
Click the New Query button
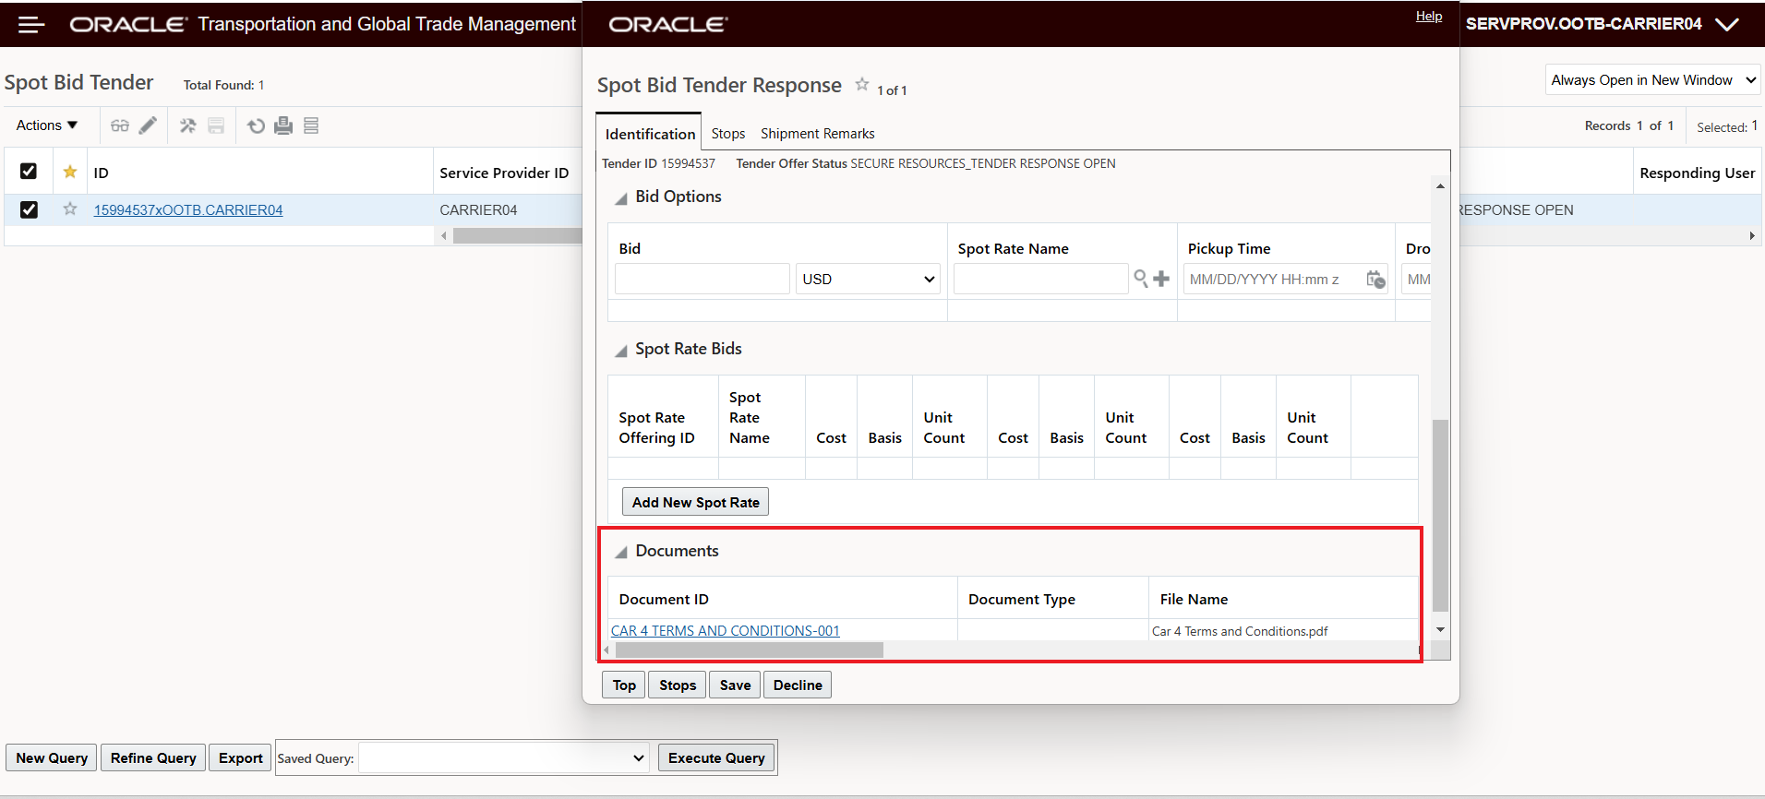pos(52,757)
